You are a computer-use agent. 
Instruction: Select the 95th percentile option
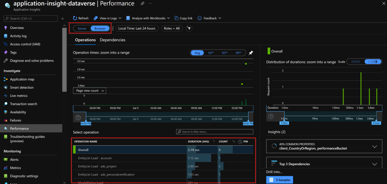[225, 53]
